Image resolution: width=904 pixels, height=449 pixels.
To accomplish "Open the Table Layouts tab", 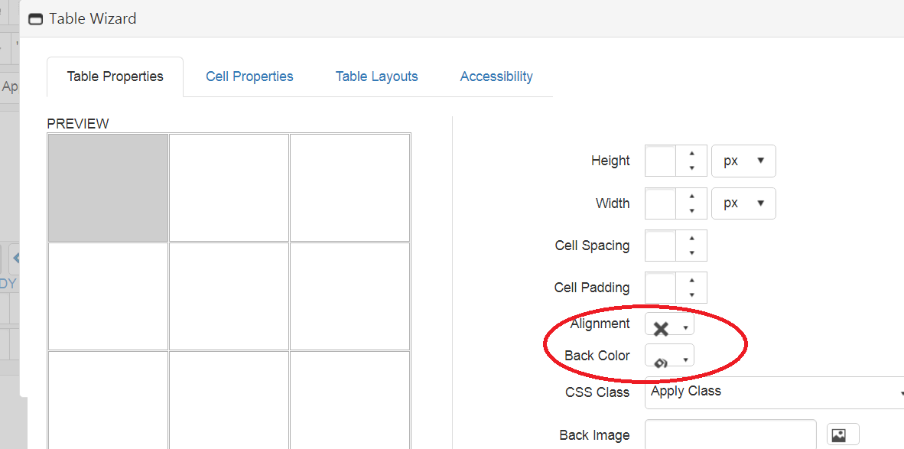I will click(376, 76).
